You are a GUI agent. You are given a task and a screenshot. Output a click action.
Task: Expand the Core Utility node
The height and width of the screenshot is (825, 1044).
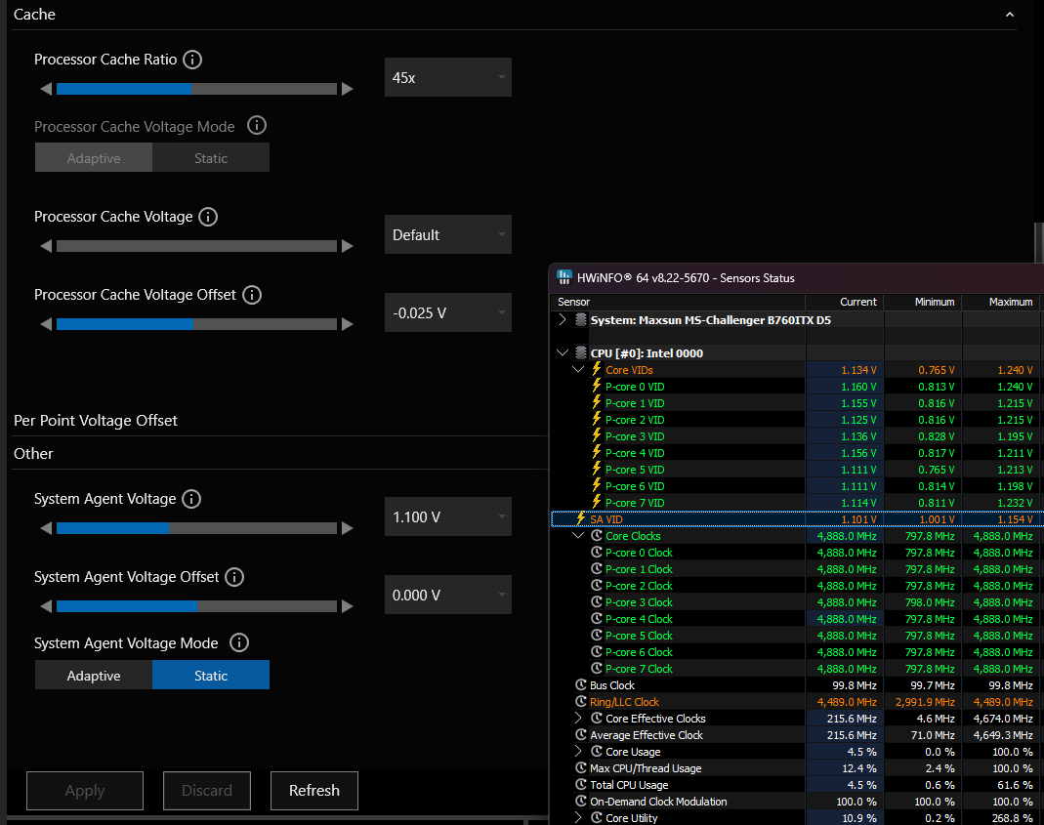[578, 817]
